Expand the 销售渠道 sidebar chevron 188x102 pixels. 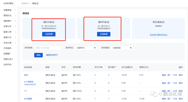click(x=15, y=10)
